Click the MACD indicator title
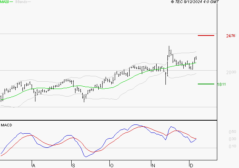The width and height of the screenshot is (239, 168). [6, 125]
